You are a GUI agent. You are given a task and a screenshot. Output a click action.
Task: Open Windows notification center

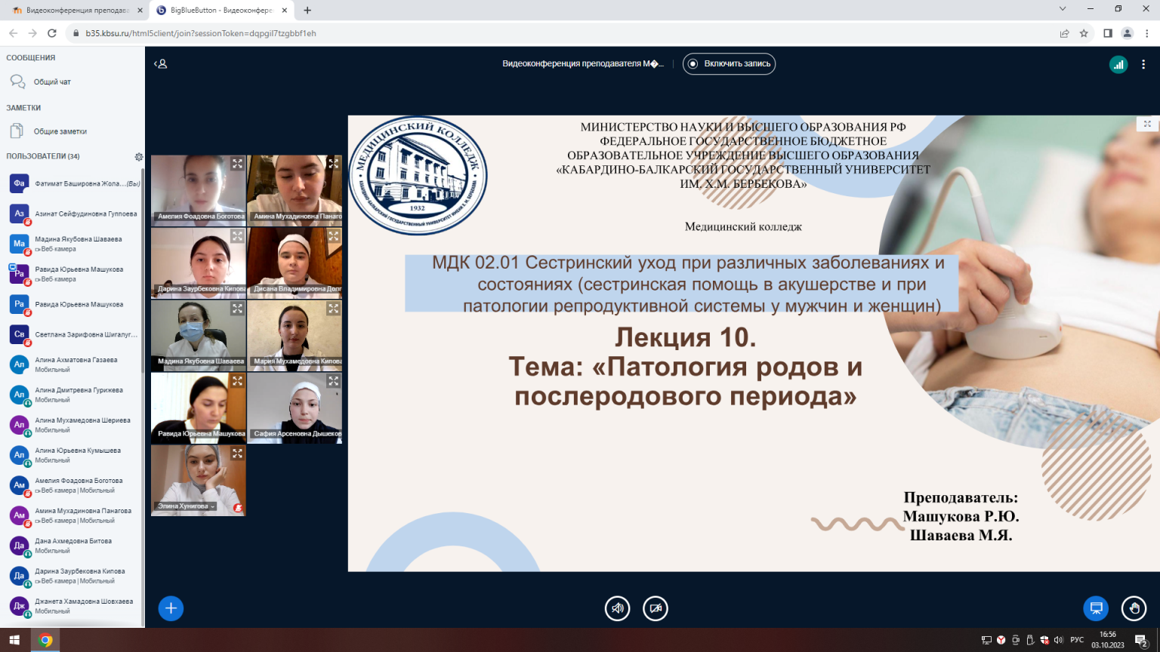[x=1142, y=641]
